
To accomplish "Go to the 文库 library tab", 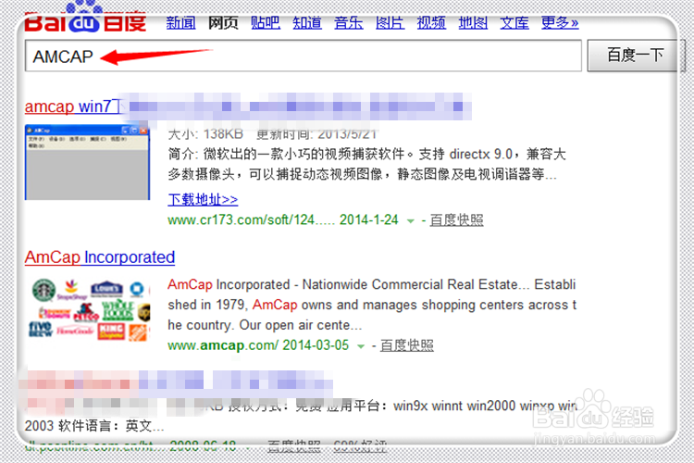I will (x=514, y=22).
